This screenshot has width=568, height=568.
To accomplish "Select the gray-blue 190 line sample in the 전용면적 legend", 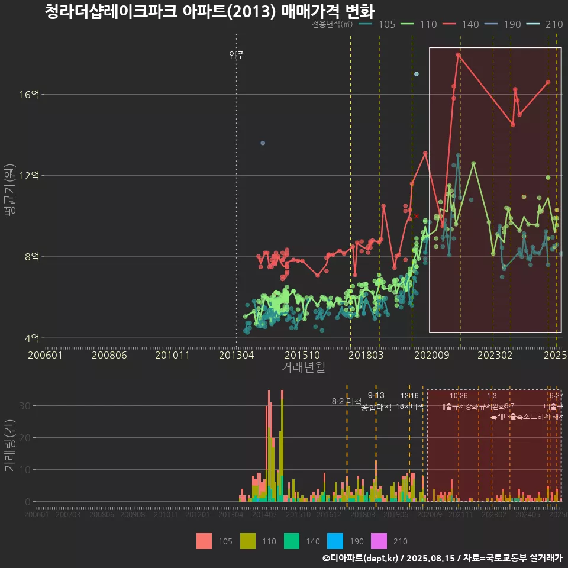I will [491, 24].
